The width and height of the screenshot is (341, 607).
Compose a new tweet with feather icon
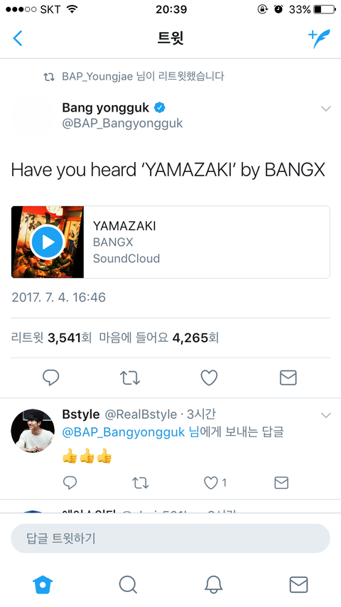point(319,38)
